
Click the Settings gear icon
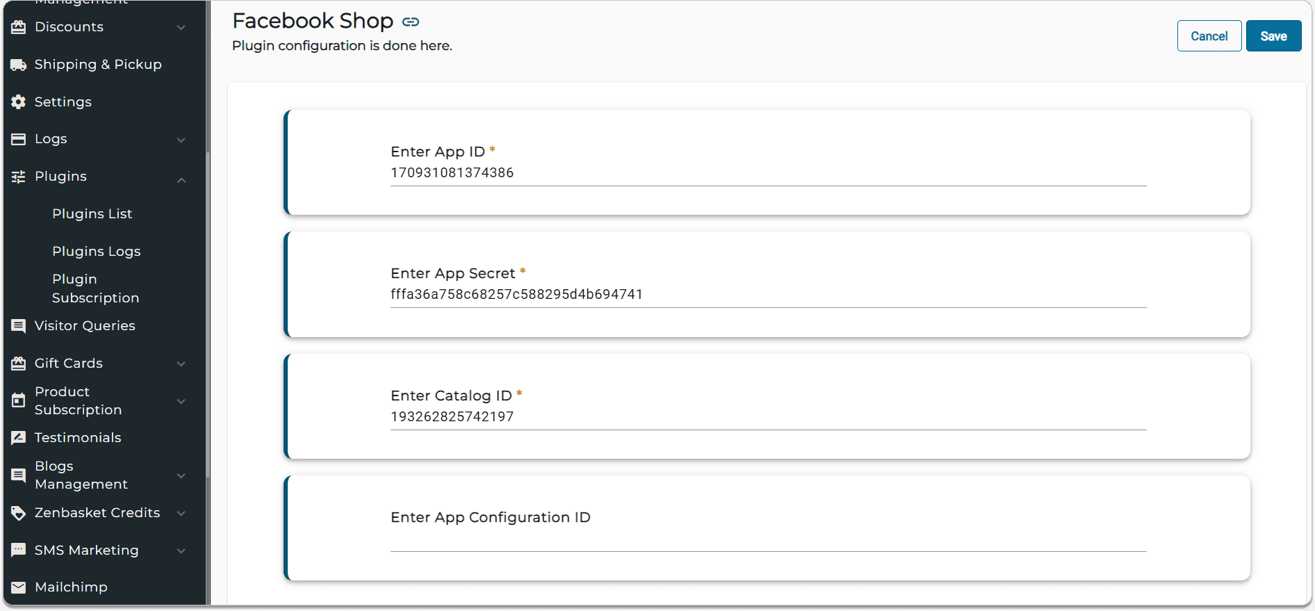point(19,102)
